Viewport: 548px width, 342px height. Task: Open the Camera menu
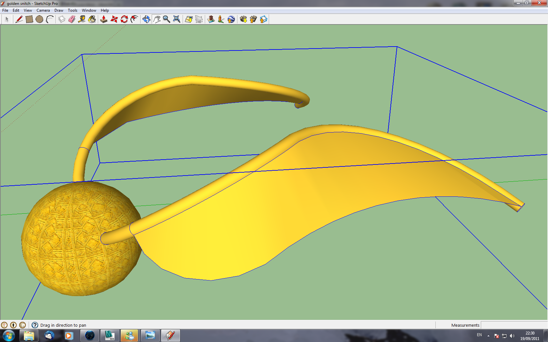[43, 10]
